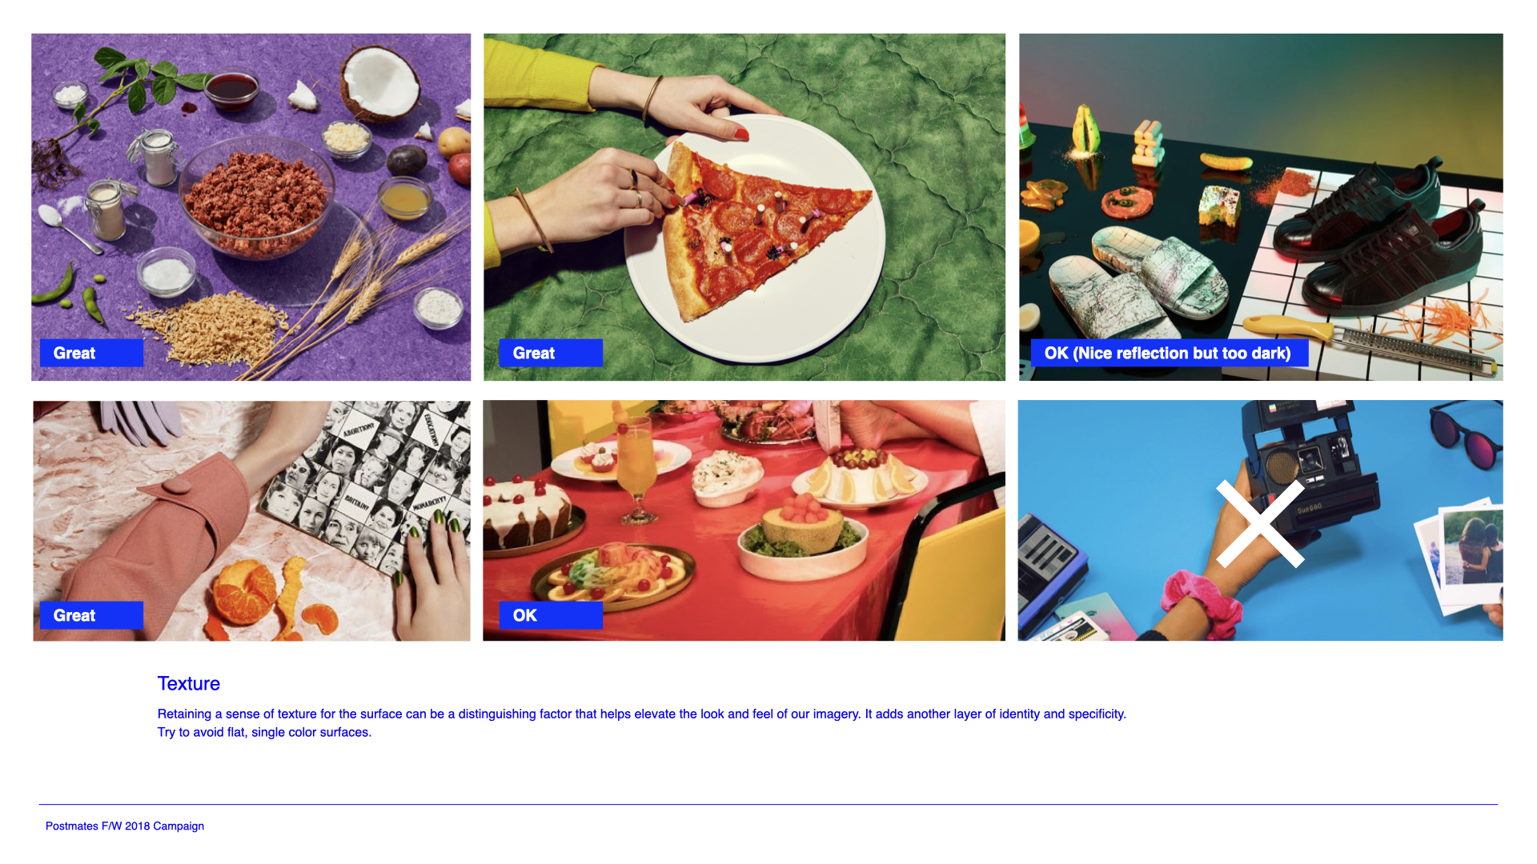
Task: Click the Texture heading
Action: click(189, 683)
